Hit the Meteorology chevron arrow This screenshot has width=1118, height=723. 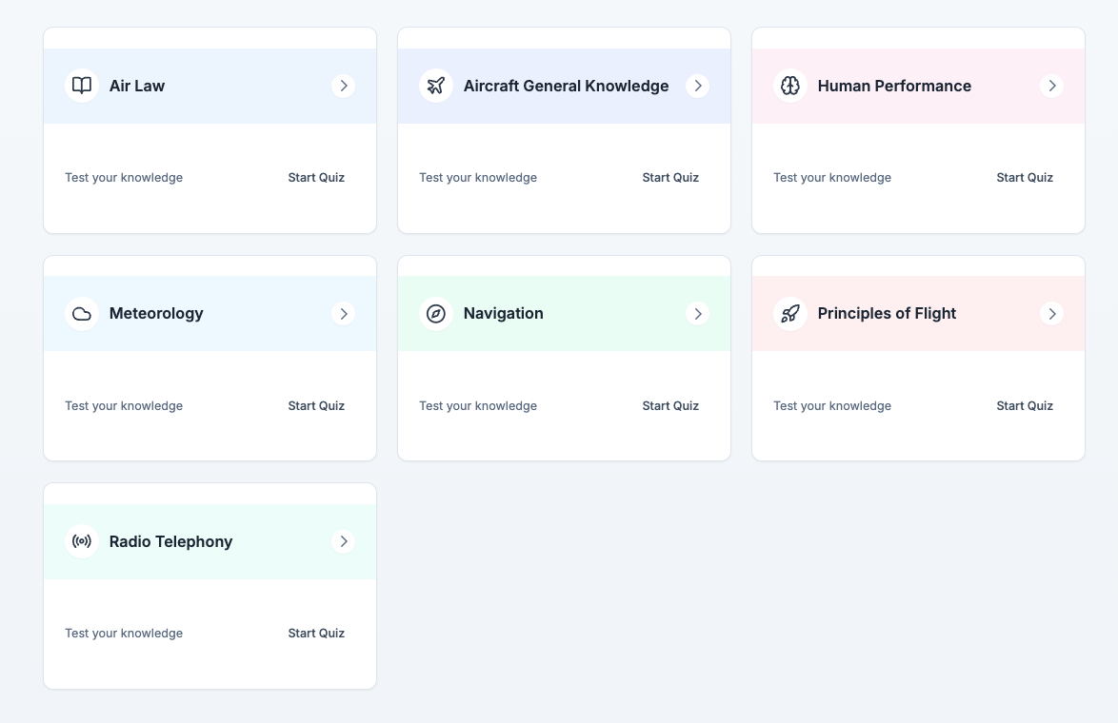point(343,314)
